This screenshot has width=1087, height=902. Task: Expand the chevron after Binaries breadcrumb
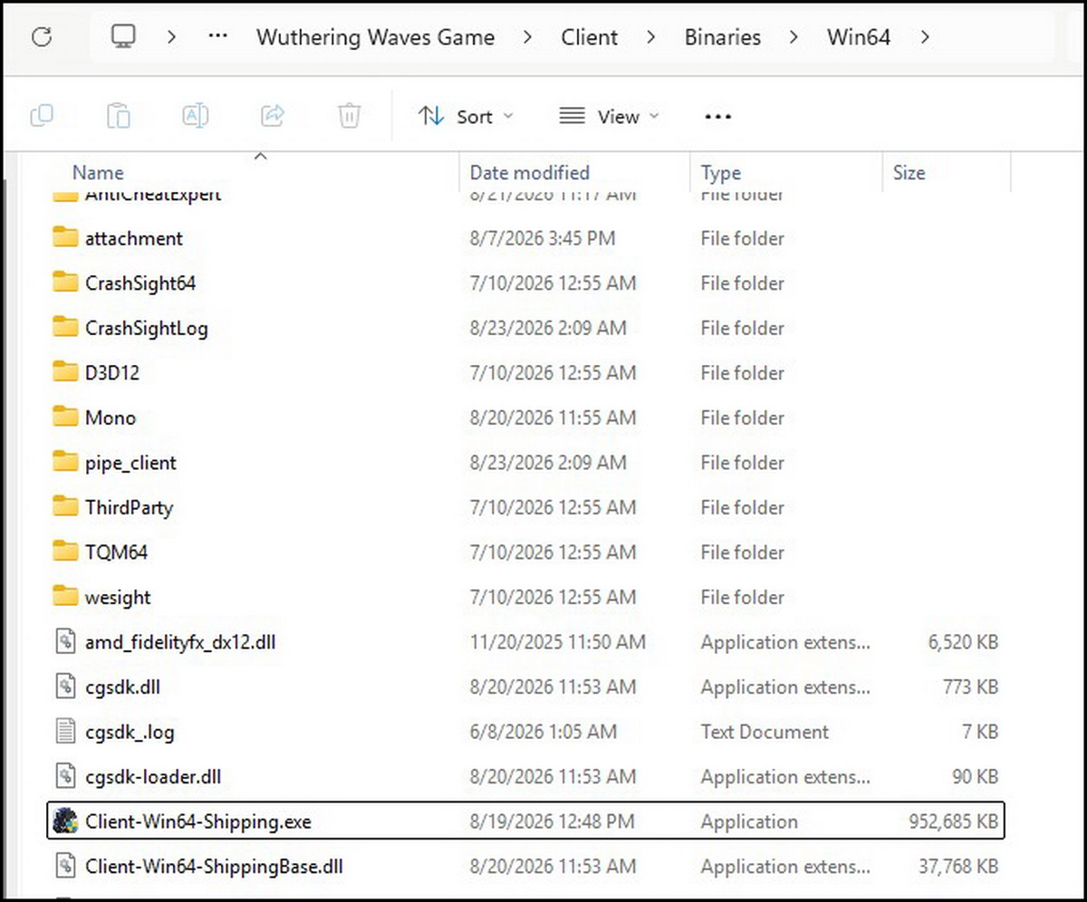pyautogui.click(x=794, y=37)
